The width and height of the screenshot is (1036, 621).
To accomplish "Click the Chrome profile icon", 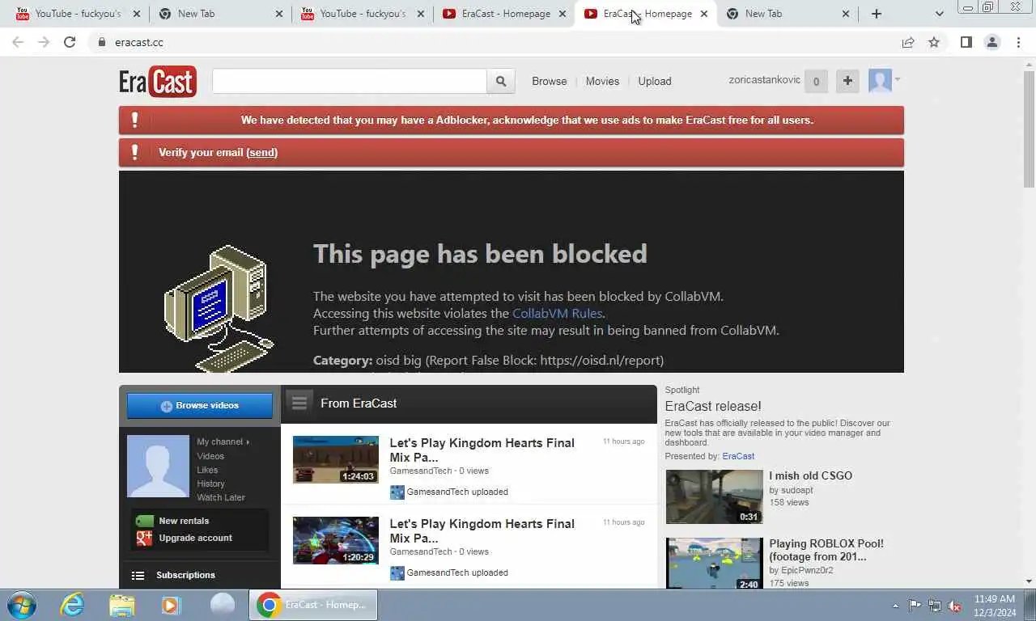I will pos(992,42).
